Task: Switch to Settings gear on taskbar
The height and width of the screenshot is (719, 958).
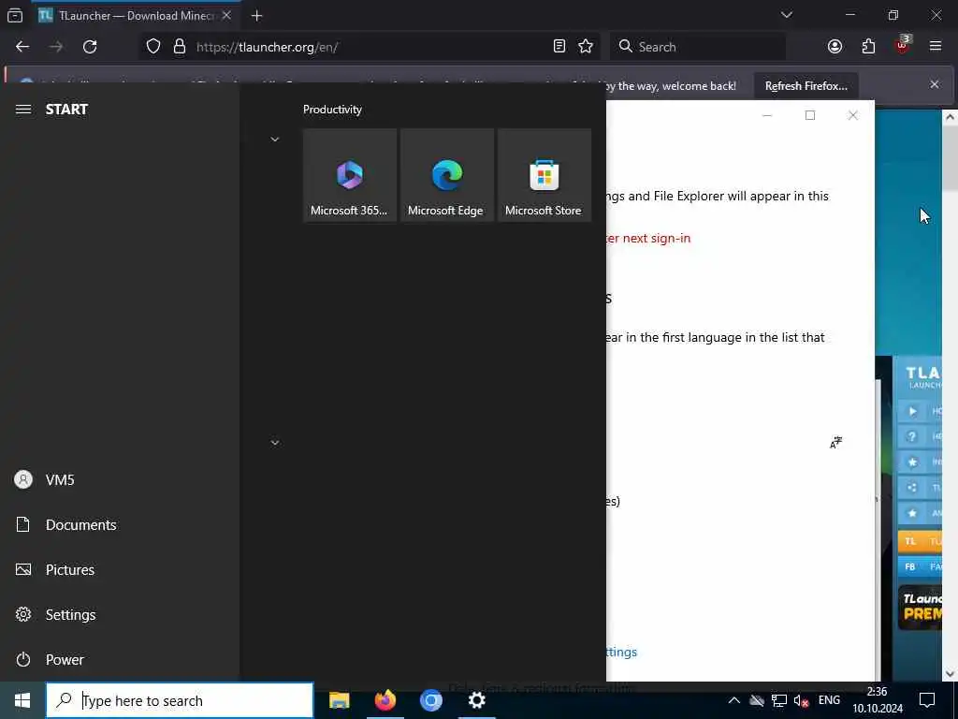Action: click(x=476, y=700)
